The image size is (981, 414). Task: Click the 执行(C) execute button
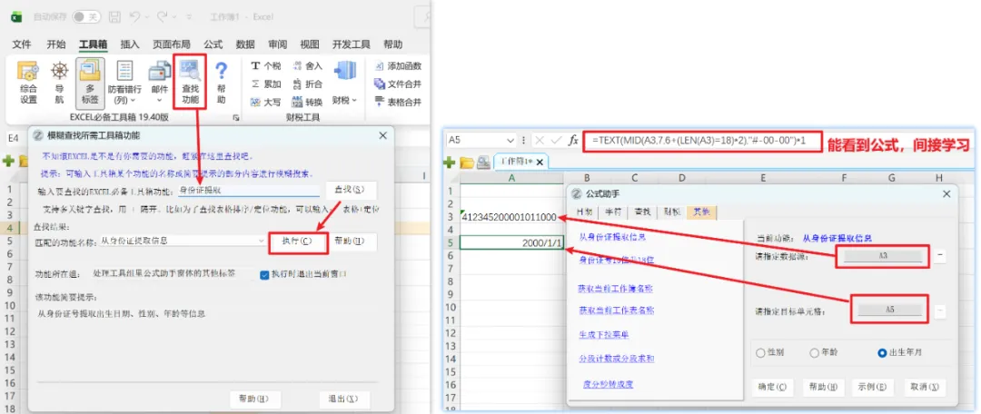pos(298,241)
